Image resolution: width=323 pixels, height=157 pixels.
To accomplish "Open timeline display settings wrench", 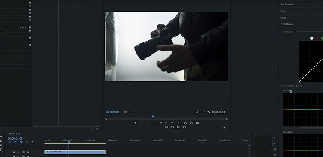I will (33, 142).
